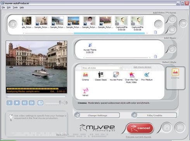Select Over-the-Top Music Video style
The height and width of the screenshot is (141, 190).
131,77
